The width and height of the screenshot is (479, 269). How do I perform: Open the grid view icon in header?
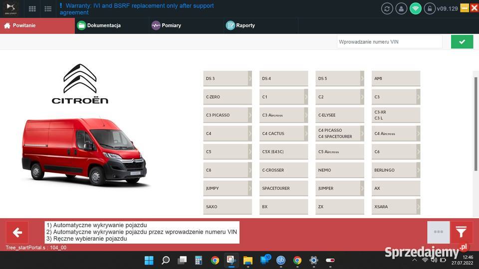click(x=32, y=8)
